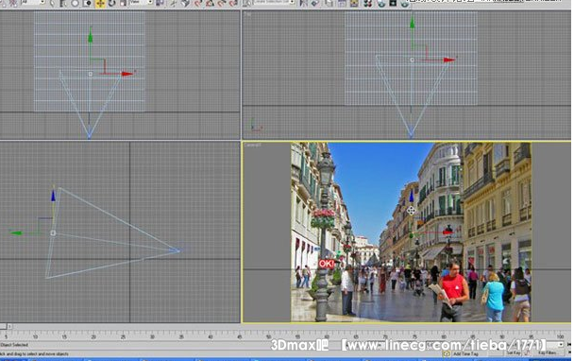Toggle Angle Snap in the toolbar
The width and height of the screenshot is (574, 361).
click(210, 4)
